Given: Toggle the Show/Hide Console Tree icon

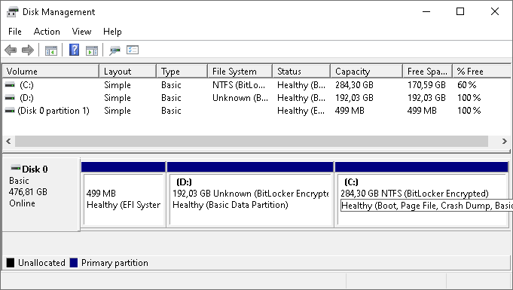Looking at the screenshot, I should (x=51, y=50).
